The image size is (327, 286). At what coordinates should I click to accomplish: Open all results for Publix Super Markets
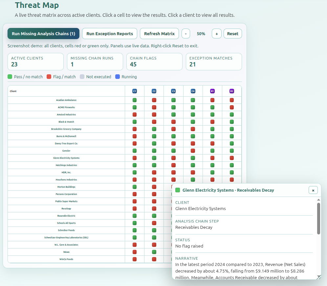click(66, 202)
